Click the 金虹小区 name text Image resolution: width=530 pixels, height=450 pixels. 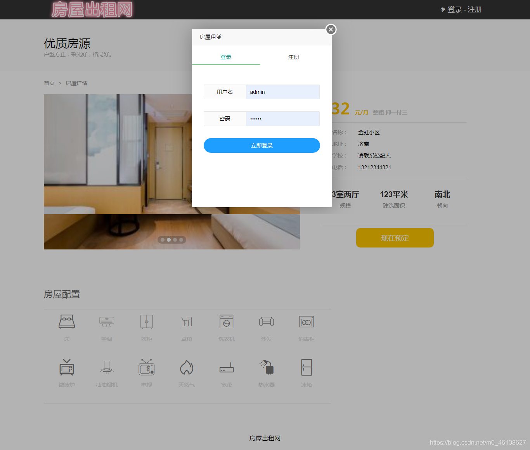pyautogui.click(x=369, y=132)
